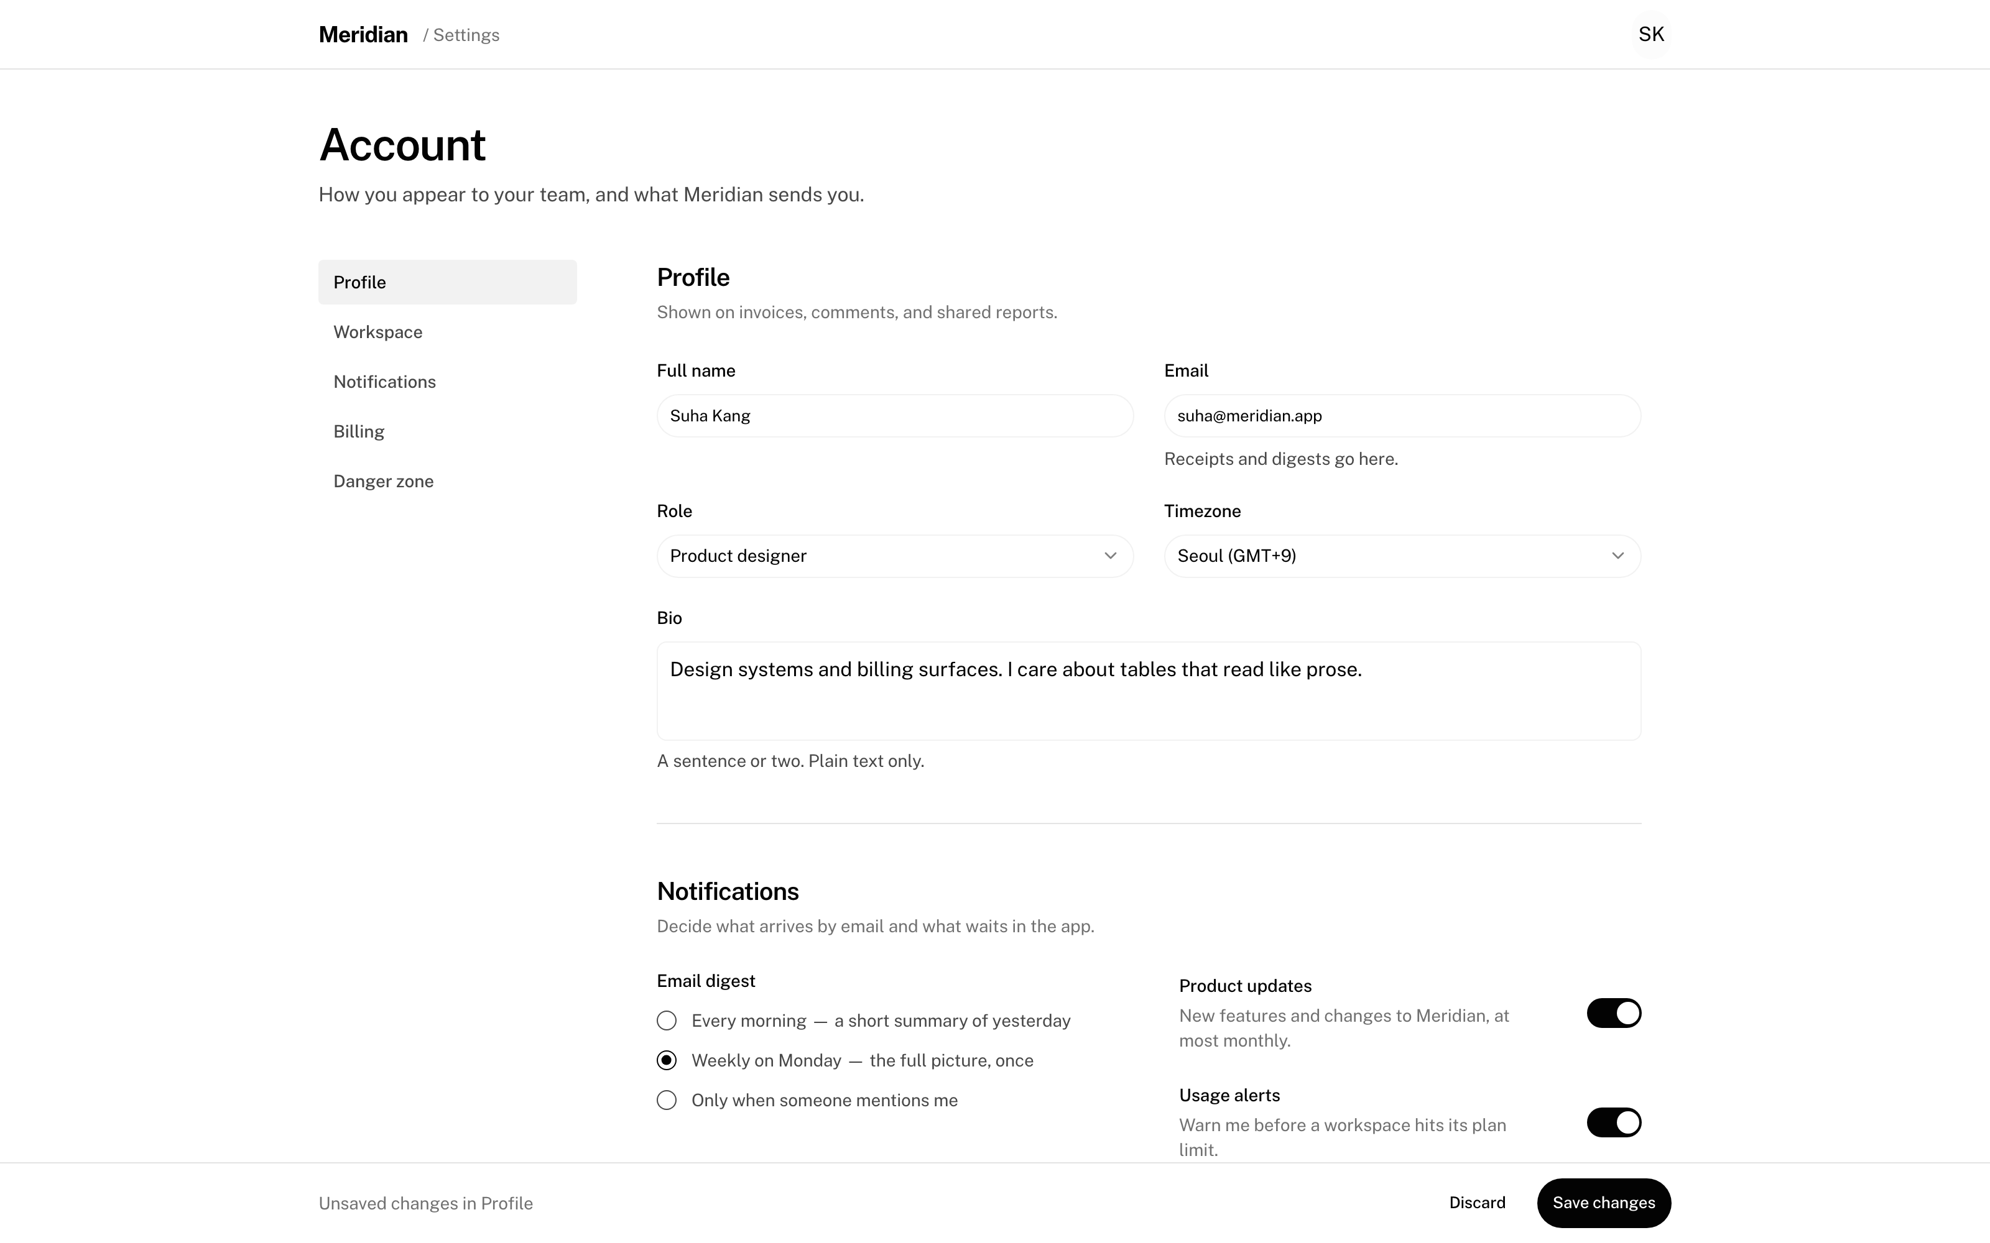Click the 'A sentence or two' hint
Screen dimensions: 1990x1243
[x=790, y=761]
